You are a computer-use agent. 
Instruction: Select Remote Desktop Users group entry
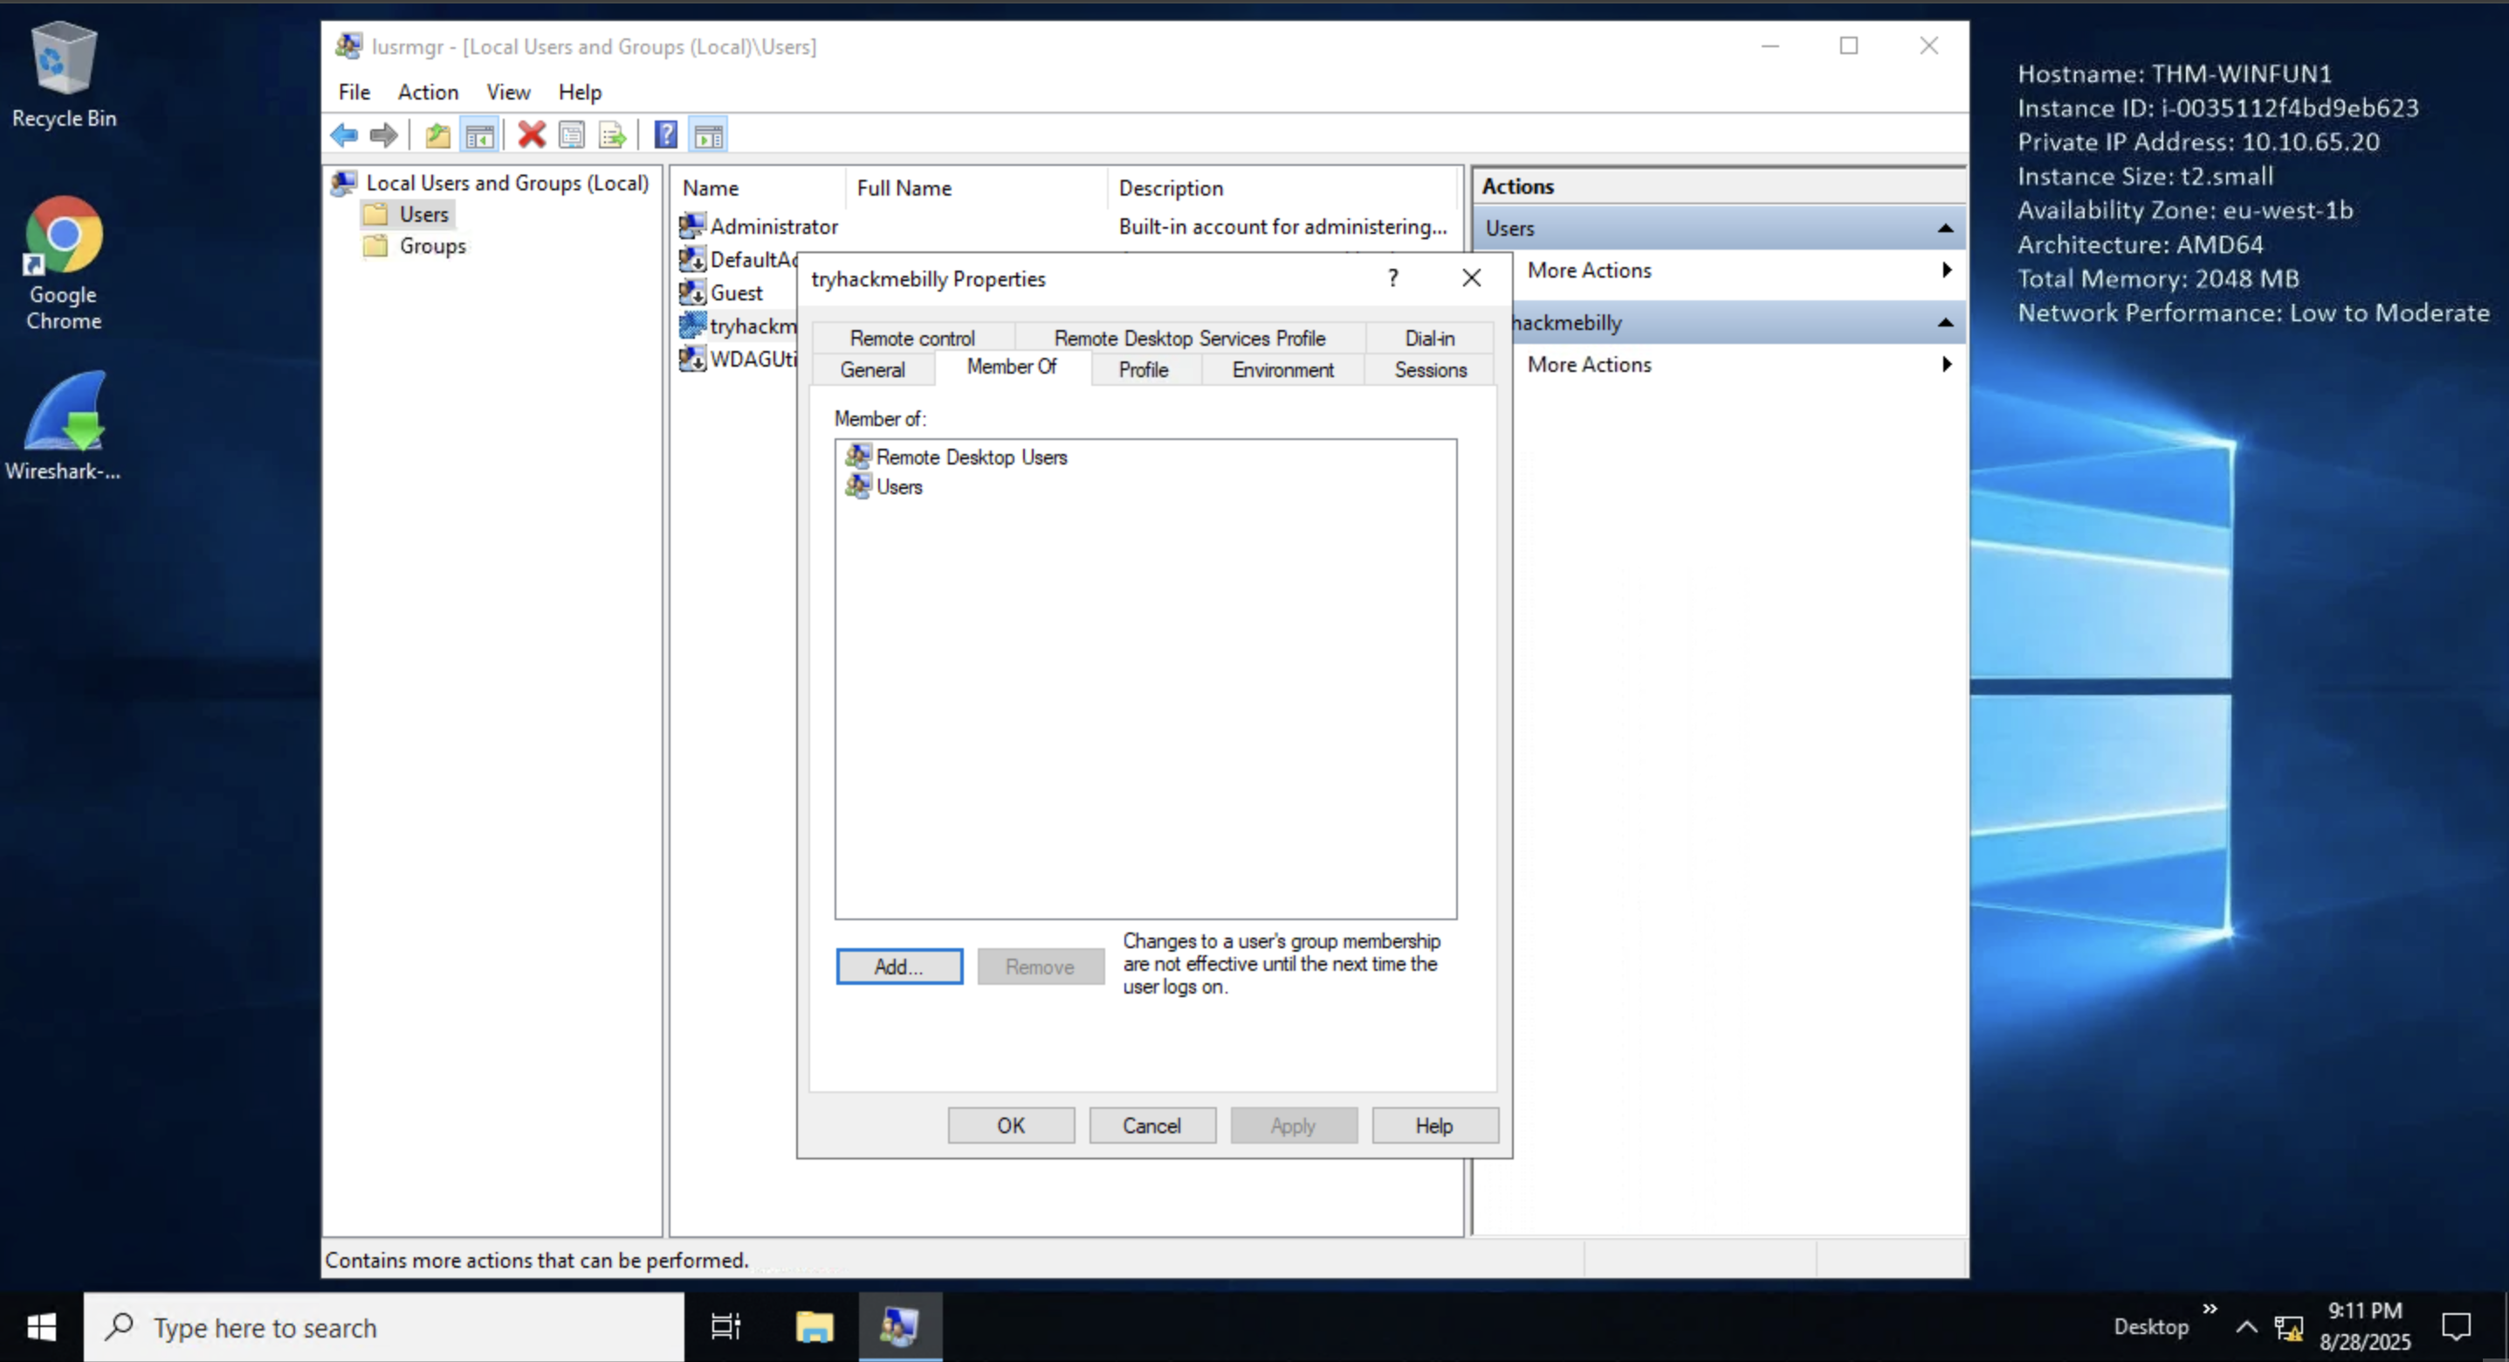(970, 457)
